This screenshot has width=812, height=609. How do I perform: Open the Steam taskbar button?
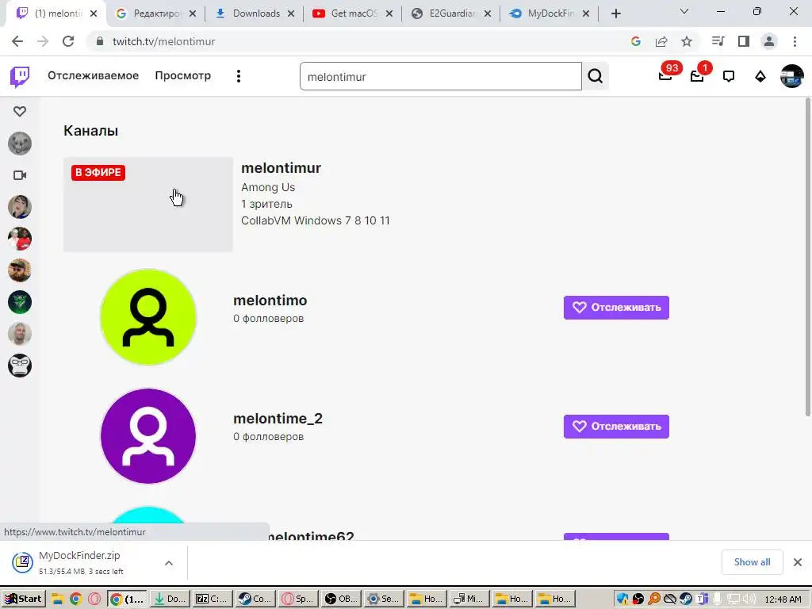click(x=255, y=599)
